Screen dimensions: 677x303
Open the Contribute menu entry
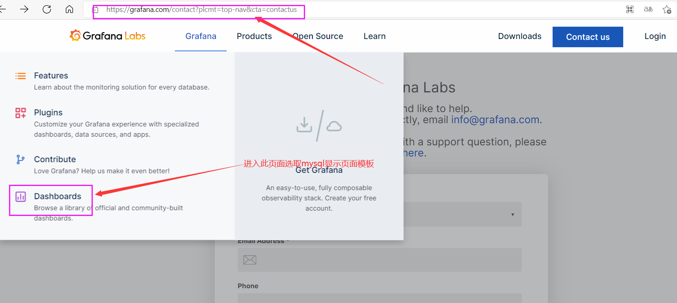click(x=55, y=159)
